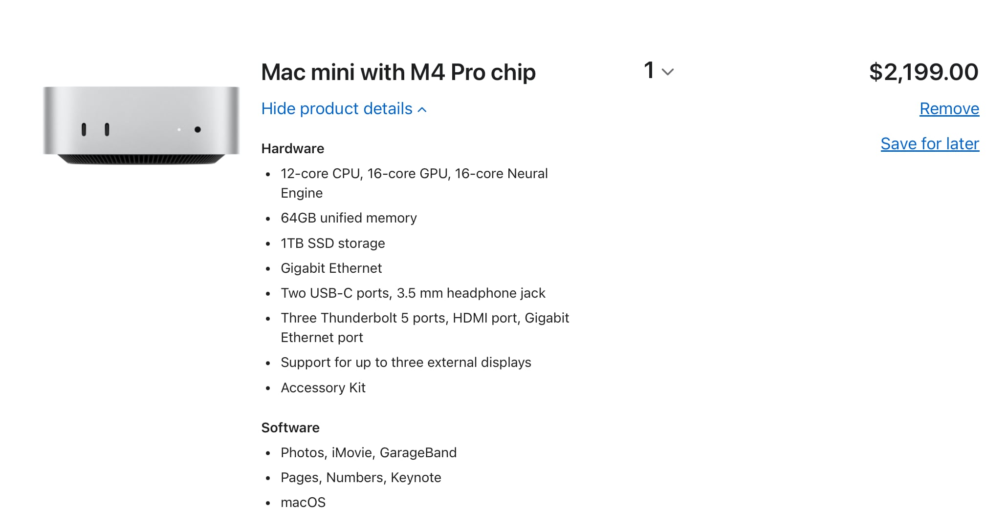Image resolution: width=1007 pixels, height=527 pixels.
Task: Click the Pages, Numbers, Keynote item
Action: click(360, 478)
